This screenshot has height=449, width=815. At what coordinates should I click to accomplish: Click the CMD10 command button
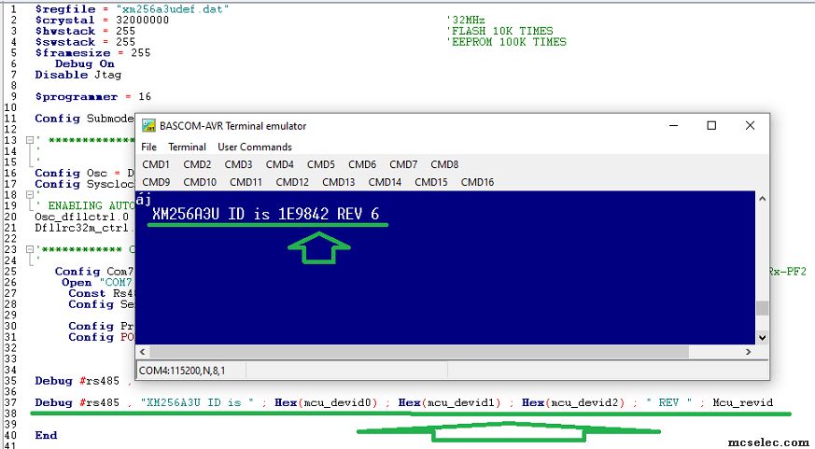(x=200, y=182)
